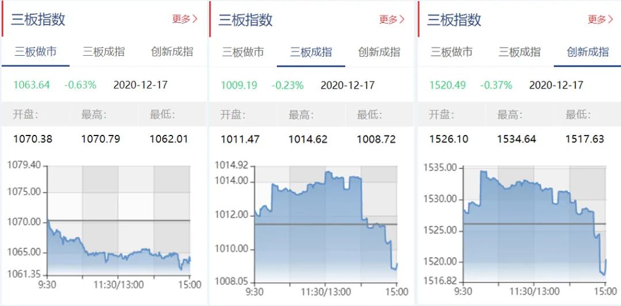Open the 更多 link in the 1009.19 panel
This screenshot has width=621, height=306.
(392, 20)
